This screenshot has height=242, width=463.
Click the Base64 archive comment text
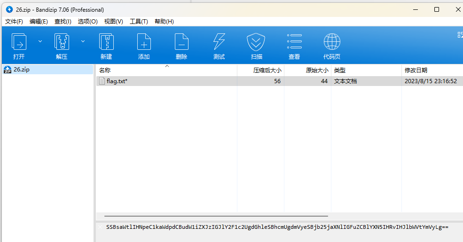[277, 227]
